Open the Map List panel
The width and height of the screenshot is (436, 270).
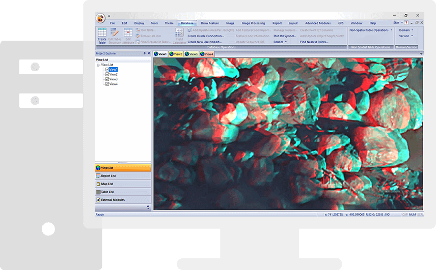(x=123, y=184)
